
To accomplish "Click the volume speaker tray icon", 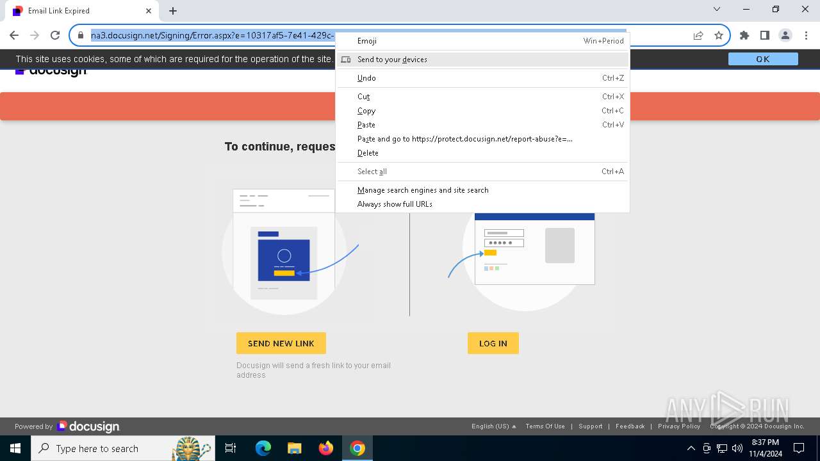I will click(737, 448).
